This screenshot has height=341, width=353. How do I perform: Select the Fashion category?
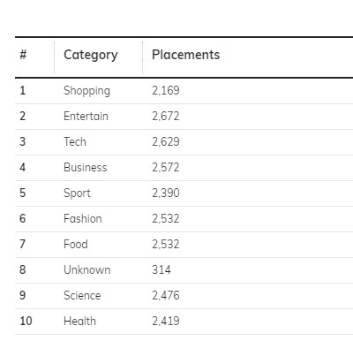pyautogui.click(x=83, y=218)
